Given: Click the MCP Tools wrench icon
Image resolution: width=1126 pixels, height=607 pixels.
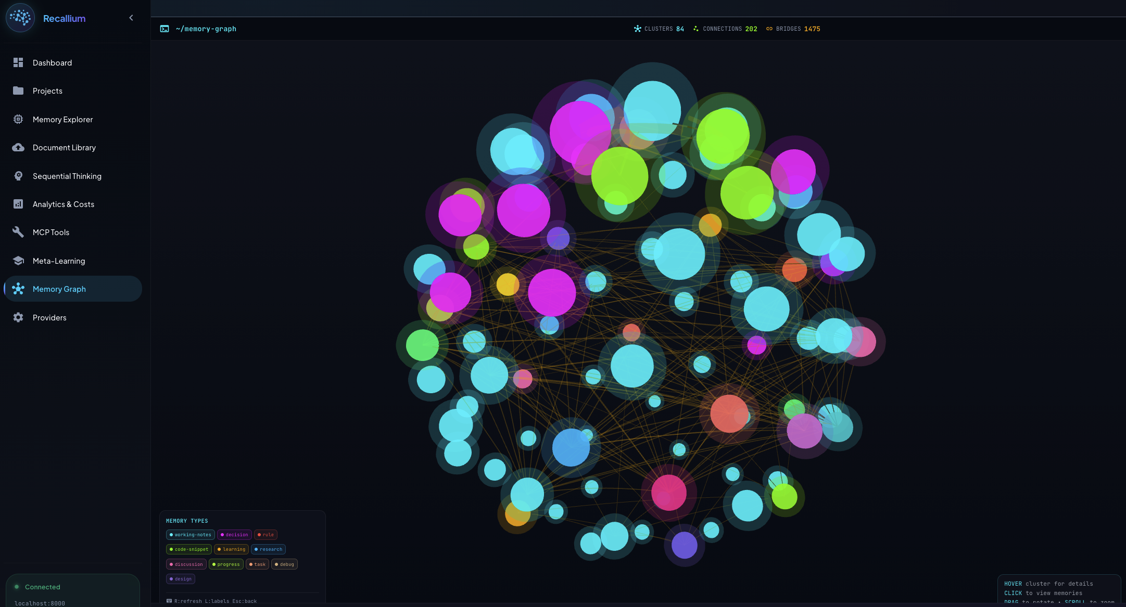Looking at the screenshot, I should click(18, 232).
